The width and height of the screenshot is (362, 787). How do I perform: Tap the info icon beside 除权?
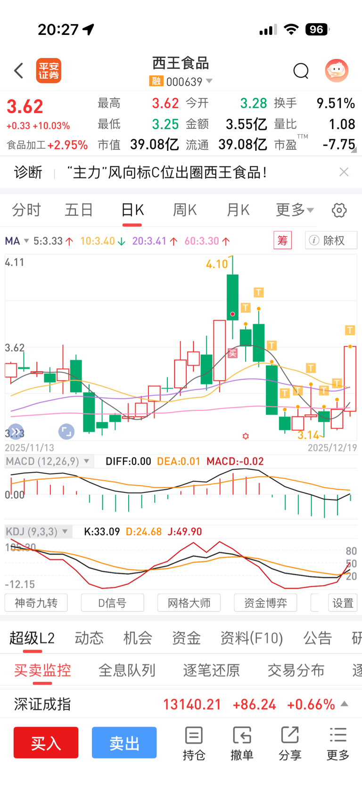(x=314, y=240)
